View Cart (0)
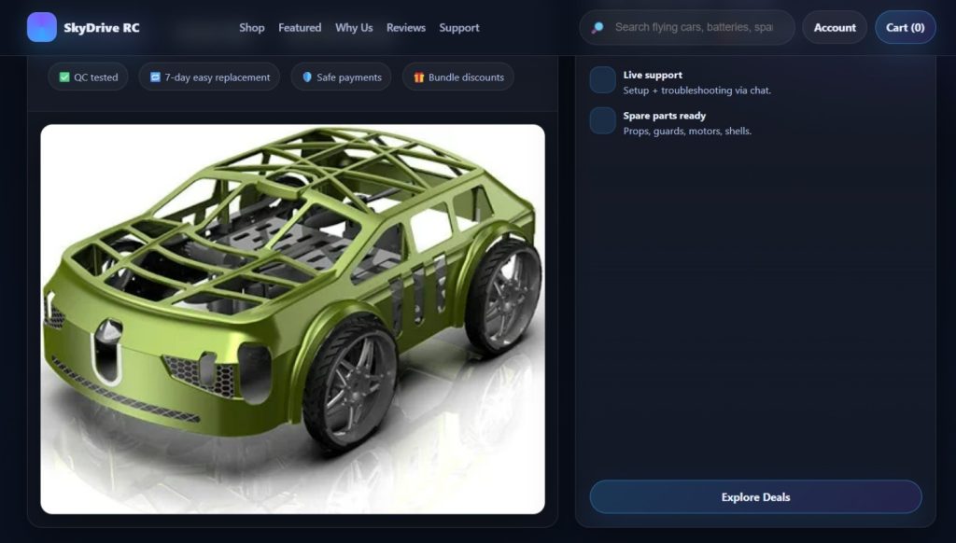The height and width of the screenshot is (543, 956). 906,27
